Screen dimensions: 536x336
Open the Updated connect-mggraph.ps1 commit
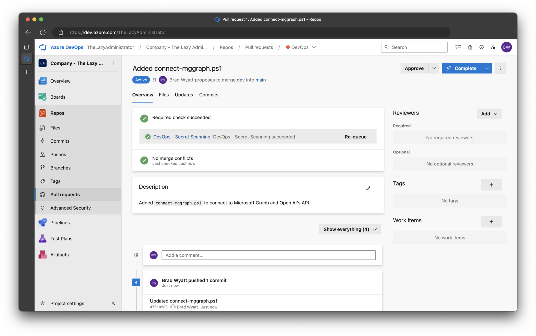point(183,301)
